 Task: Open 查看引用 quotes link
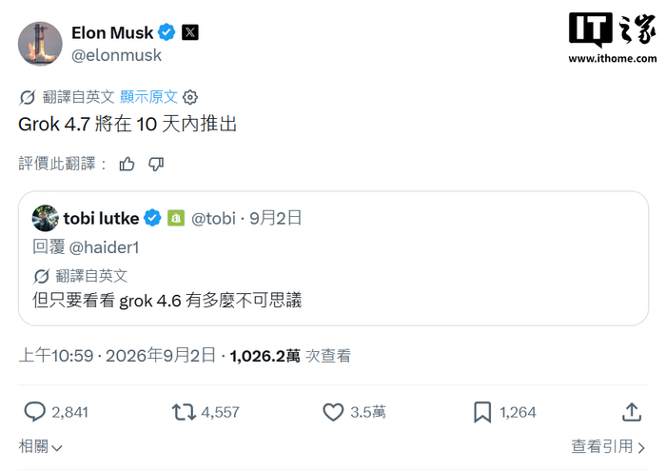click(x=608, y=446)
